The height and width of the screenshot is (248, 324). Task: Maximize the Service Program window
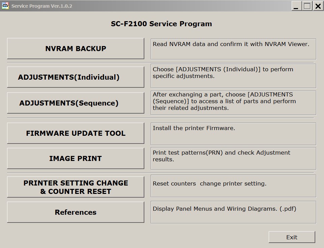click(307, 6)
